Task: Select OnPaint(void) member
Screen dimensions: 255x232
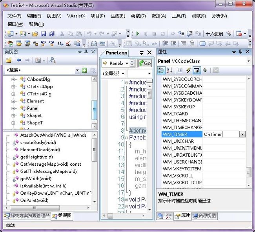Action: 34,201
